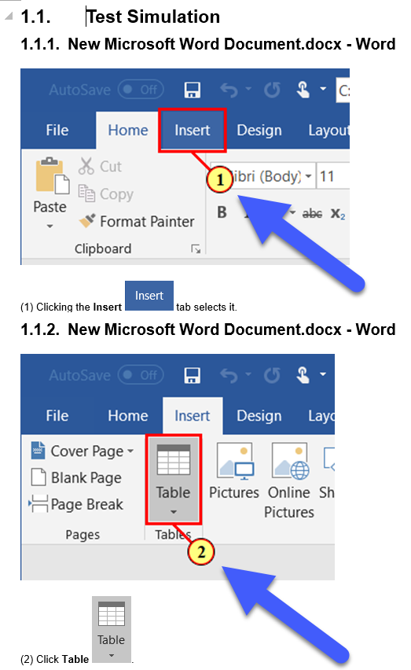This screenshot has height=670, width=411.
Task: Collapse the 1.1 Test Simulation heading triangle
Action: tap(9, 17)
